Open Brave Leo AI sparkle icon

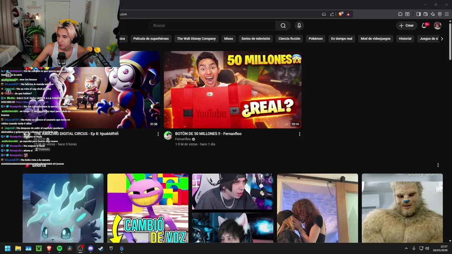(x=433, y=14)
